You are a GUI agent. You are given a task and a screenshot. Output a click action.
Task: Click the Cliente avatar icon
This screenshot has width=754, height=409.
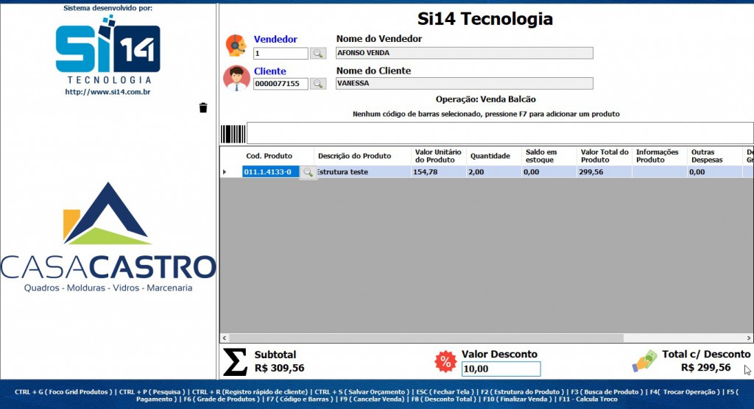click(236, 78)
